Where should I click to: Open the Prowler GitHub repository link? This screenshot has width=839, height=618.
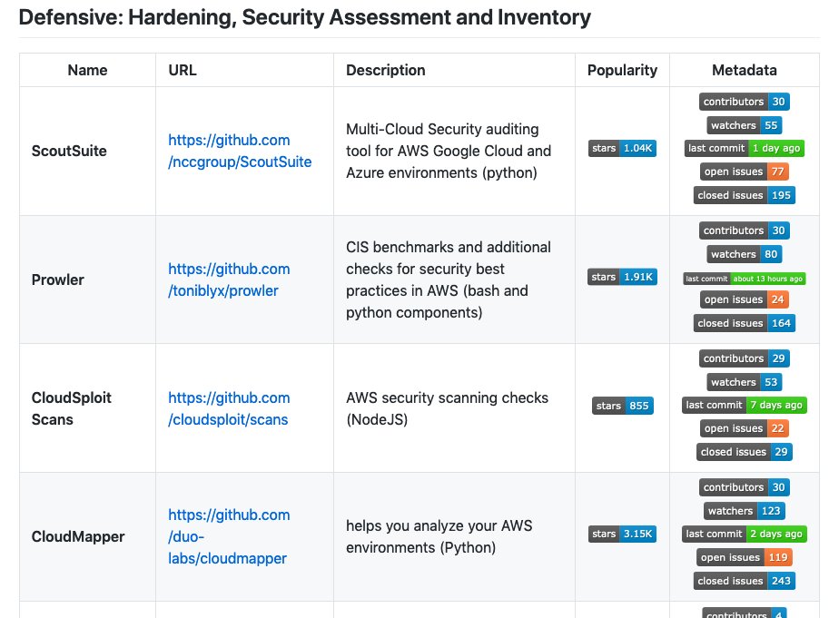click(x=229, y=280)
